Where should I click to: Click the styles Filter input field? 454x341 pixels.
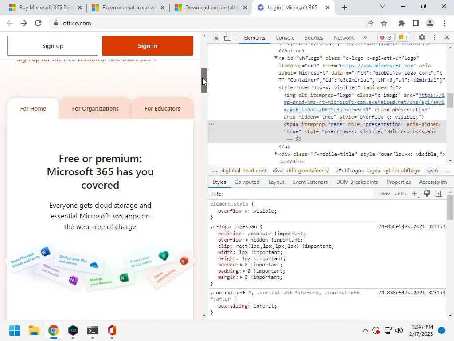(x=293, y=194)
